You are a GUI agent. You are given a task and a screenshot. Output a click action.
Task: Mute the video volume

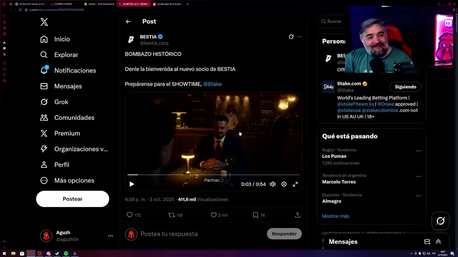(x=273, y=184)
